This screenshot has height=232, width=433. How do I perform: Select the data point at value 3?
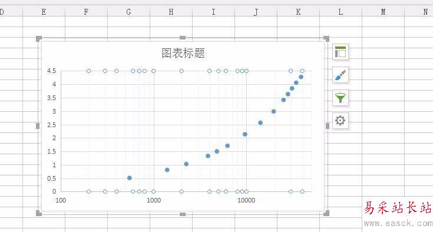(x=273, y=111)
